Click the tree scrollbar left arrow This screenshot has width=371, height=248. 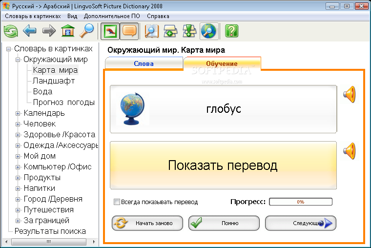(x=6, y=242)
